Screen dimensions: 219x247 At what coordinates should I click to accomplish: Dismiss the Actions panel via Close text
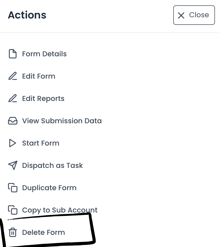(199, 15)
